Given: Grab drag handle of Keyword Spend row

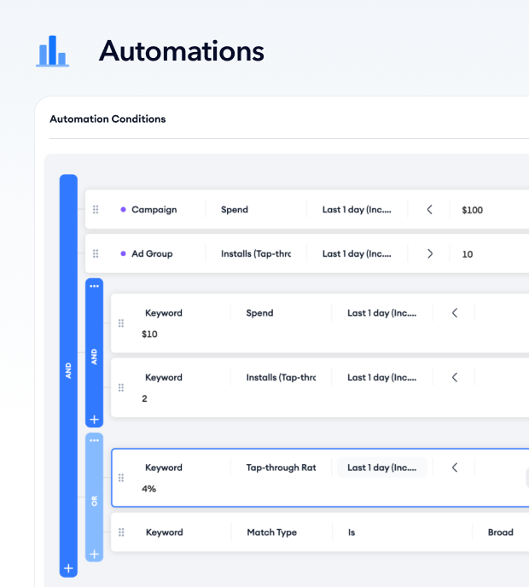Looking at the screenshot, I should (x=121, y=323).
